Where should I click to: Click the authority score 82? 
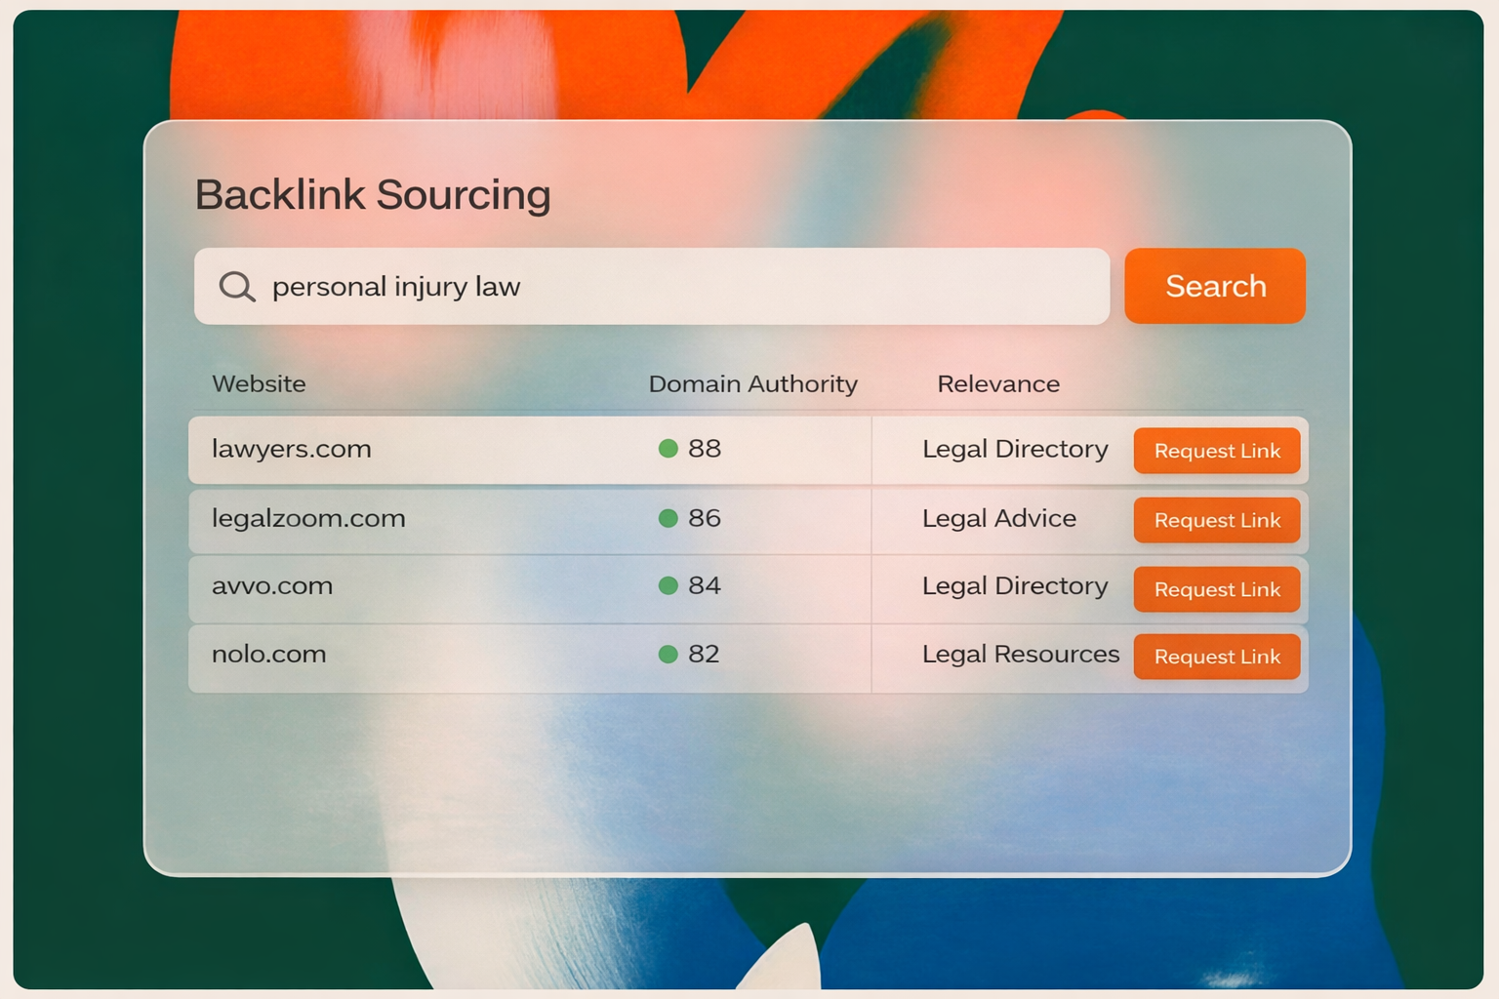(x=704, y=654)
